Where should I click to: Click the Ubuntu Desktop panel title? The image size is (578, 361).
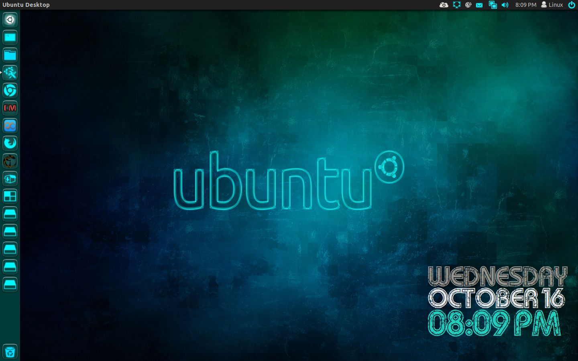coord(26,5)
